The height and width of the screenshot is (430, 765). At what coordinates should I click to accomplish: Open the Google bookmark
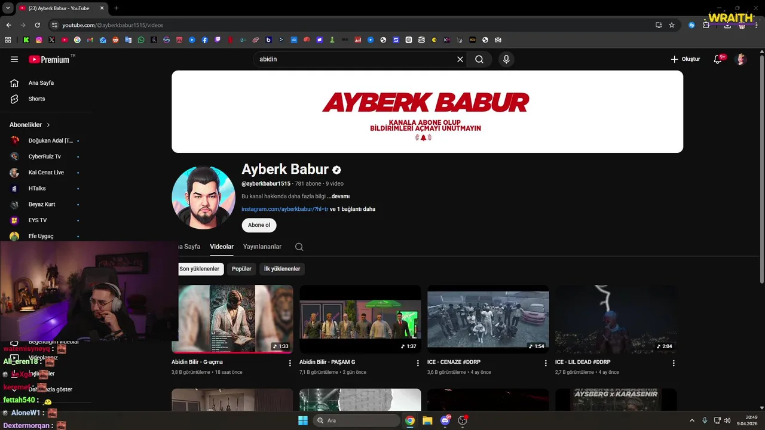77,40
